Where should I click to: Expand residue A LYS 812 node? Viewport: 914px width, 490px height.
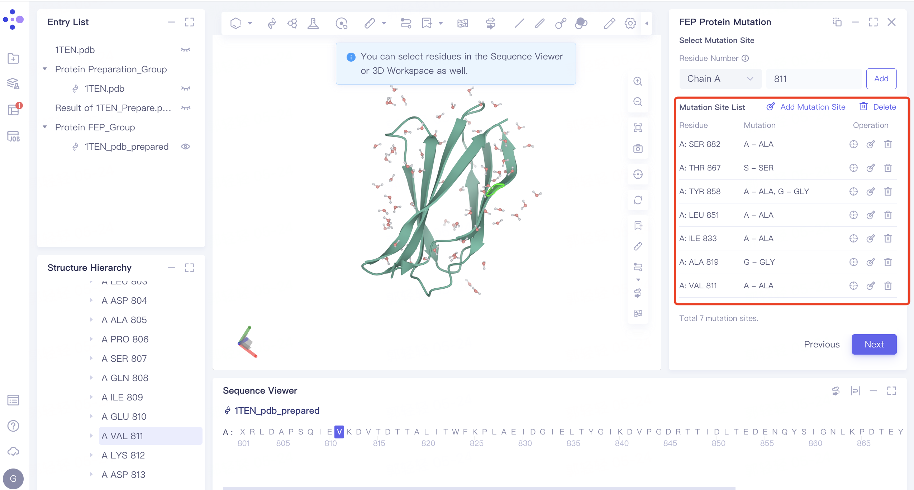point(91,455)
